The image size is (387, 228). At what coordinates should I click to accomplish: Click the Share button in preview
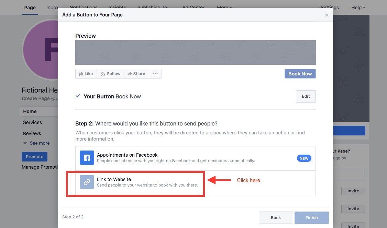point(136,74)
